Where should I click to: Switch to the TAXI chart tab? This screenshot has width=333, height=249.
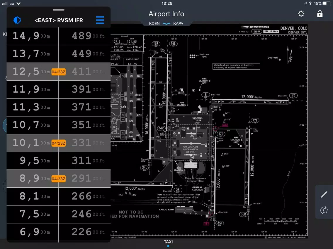[168, 242]
